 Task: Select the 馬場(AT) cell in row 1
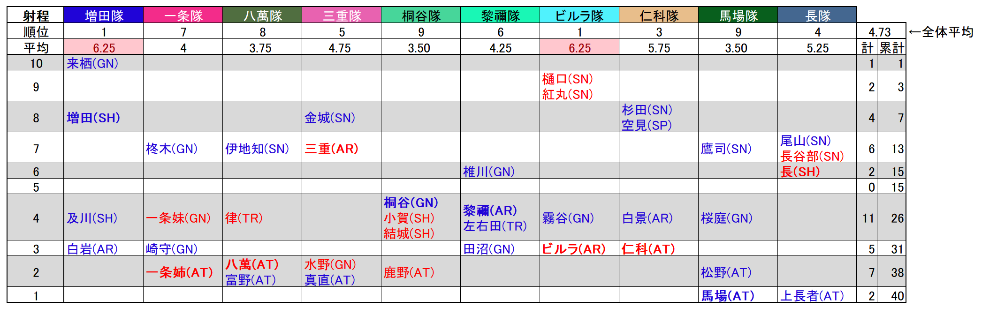click(x=738, y=295)
